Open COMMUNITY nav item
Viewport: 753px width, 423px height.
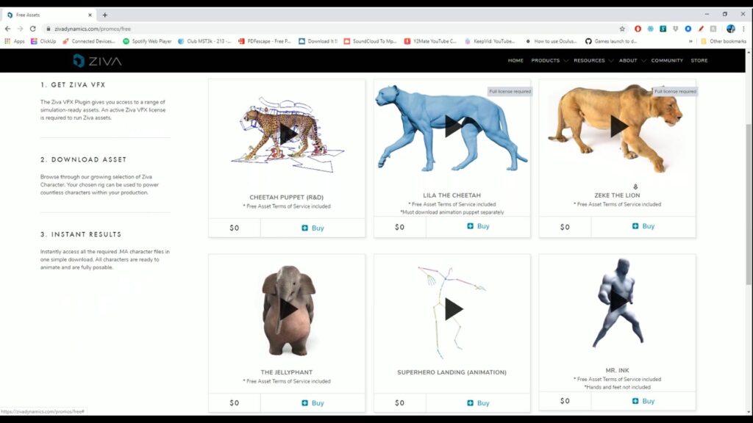(x=667, y=60)
